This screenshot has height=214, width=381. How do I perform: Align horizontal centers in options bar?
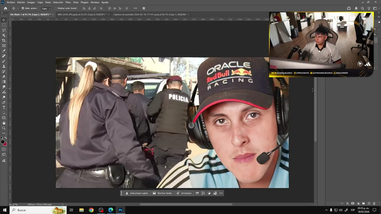[89, 8]
